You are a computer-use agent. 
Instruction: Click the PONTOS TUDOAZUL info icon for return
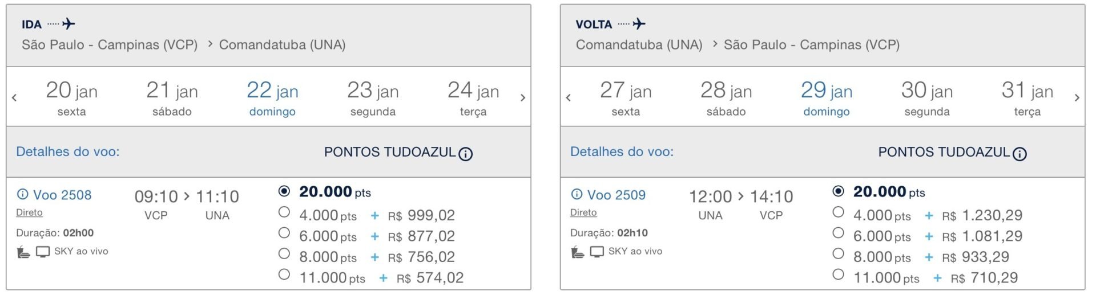click(x=1020, y=154)
